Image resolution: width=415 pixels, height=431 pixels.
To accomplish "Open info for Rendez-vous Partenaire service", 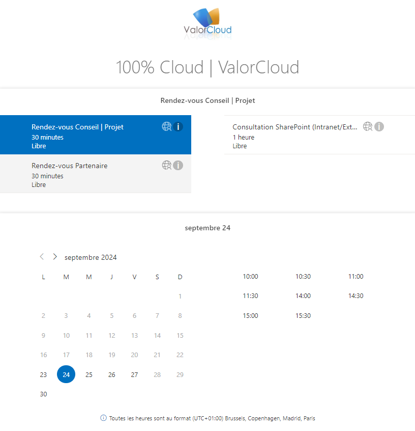I will [x=178, y=166].
